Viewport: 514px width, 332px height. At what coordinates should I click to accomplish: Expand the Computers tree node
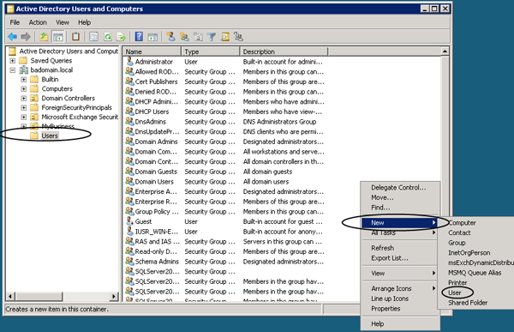24,88
